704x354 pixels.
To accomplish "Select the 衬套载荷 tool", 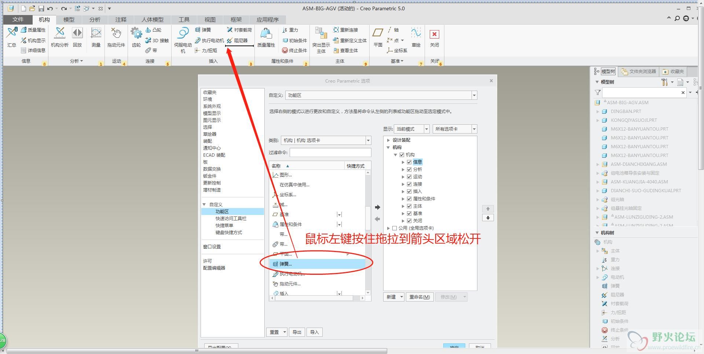I will 239,30.
